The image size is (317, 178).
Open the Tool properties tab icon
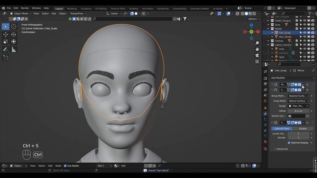click(x=265, y=71)
